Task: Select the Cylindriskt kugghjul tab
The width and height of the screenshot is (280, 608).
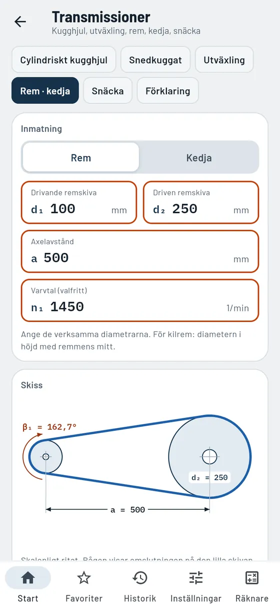Action: pyautogui.click(x=64, y=60)
